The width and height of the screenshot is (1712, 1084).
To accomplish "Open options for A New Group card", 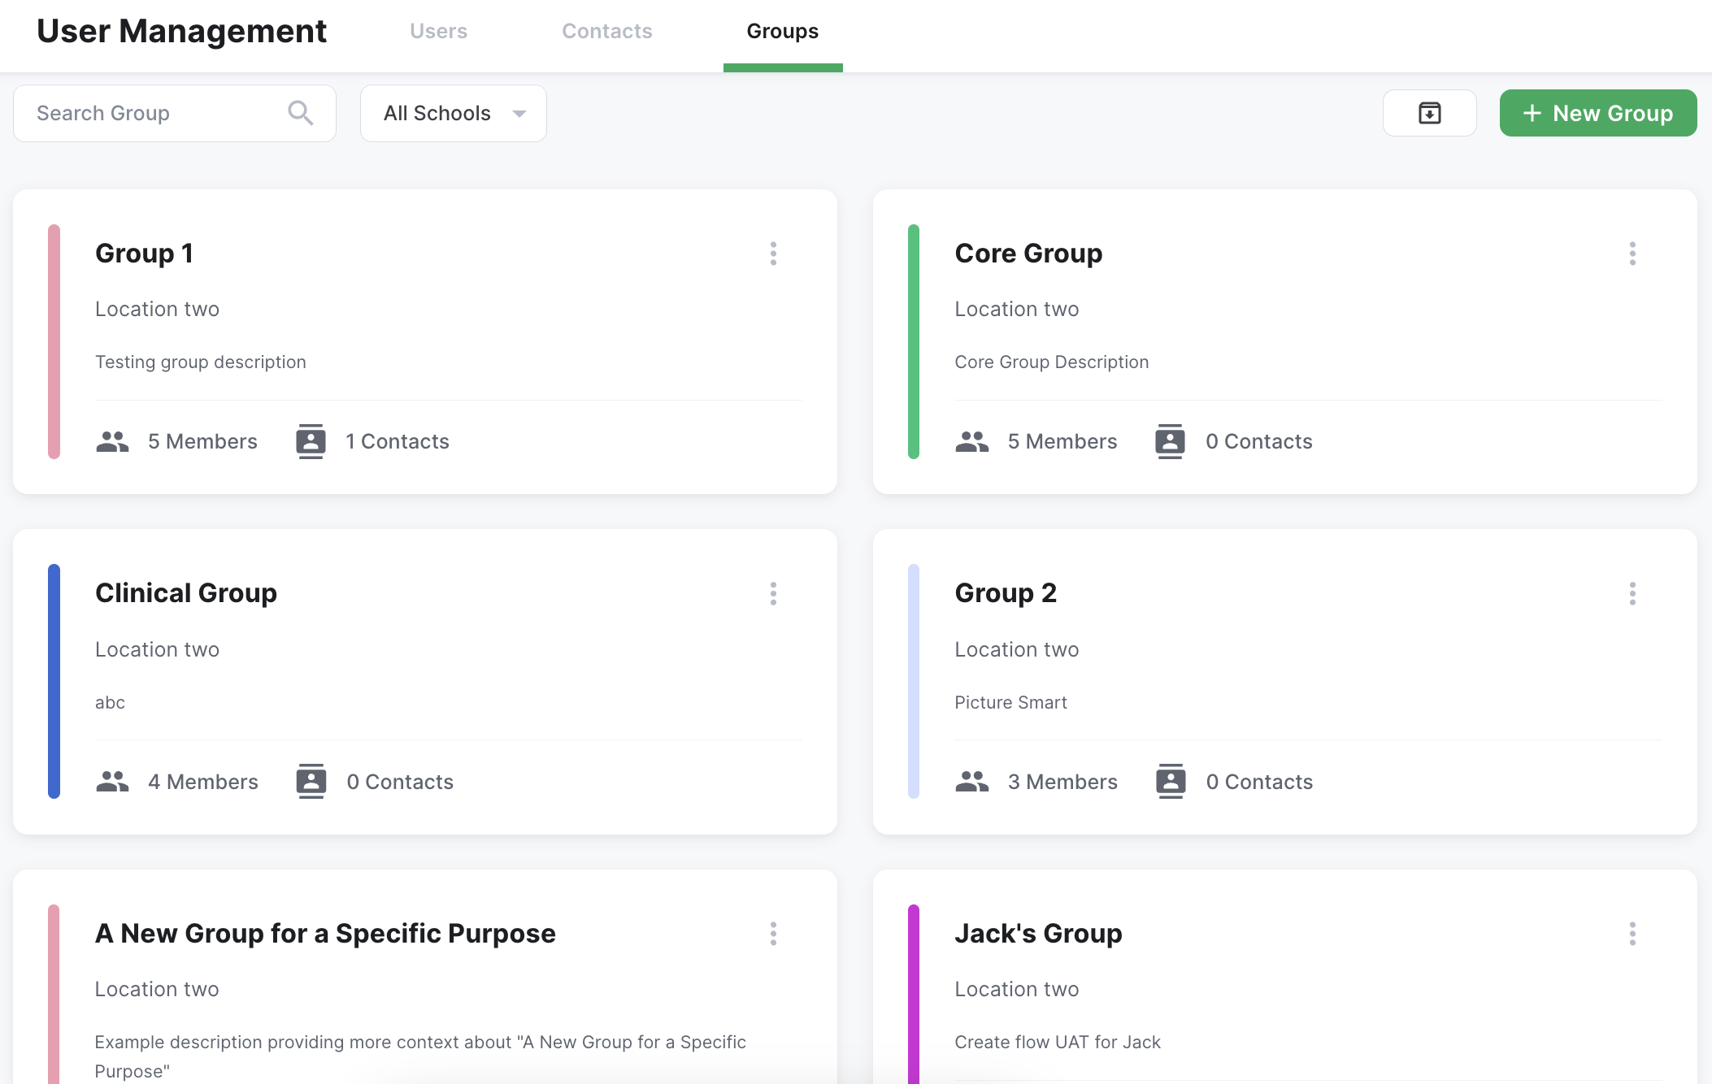I will [x=773, y=934].
